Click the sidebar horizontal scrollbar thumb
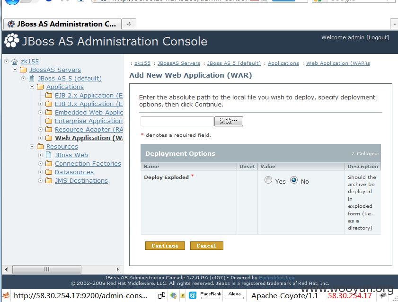Screen dimensions: 398x302 point(47,269)
